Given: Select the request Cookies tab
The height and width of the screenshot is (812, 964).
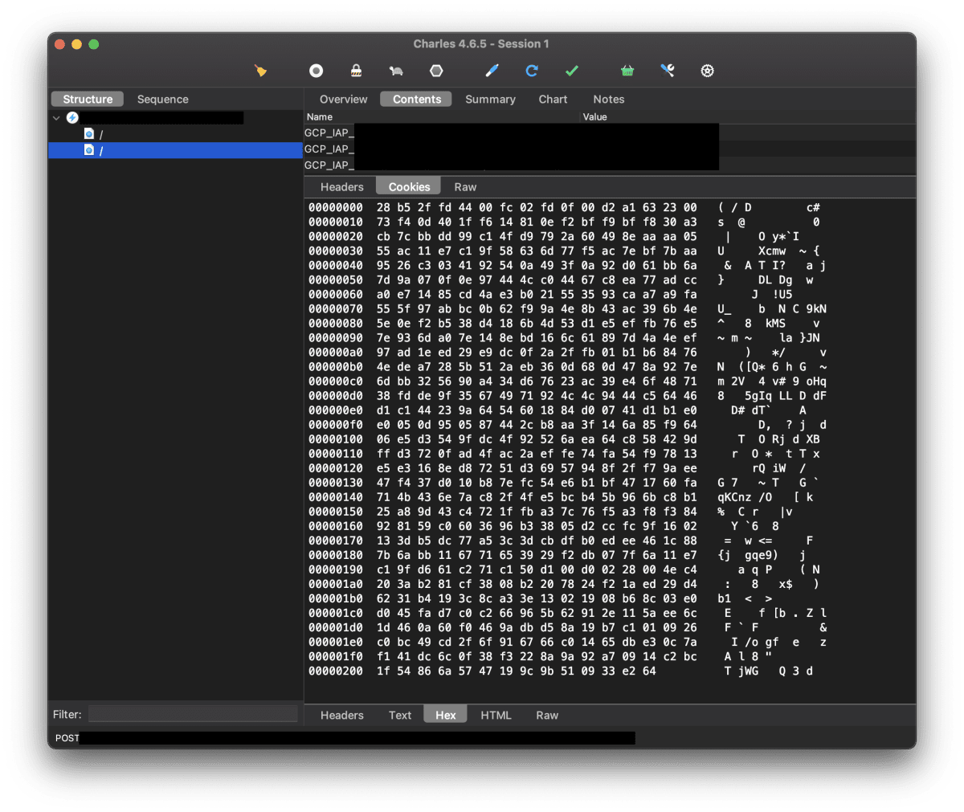Looking at the screenshot, I should point(410,186).
